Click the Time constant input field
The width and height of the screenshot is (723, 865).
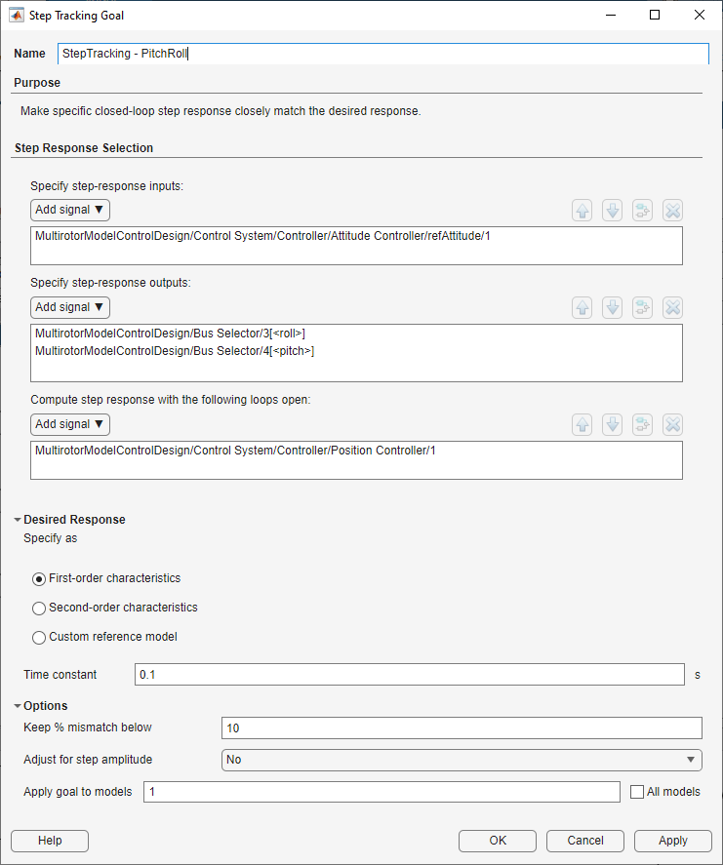[410, 675]
